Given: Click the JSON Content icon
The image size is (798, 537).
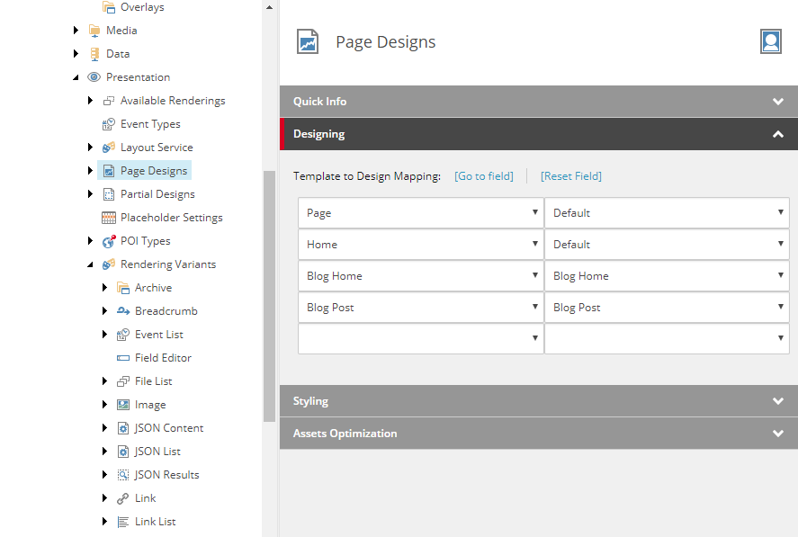Looking at the screenshot, I should (x=122, y=428).
